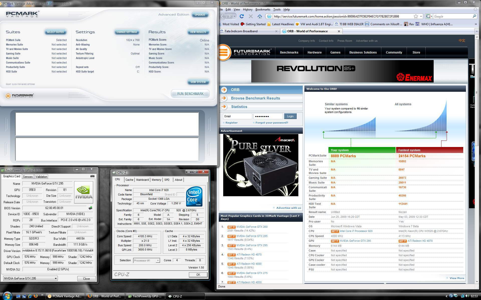Image resolution: width=481 pixels, height=300 pixels.
Task: Switch to the Sensors tab in GPU-Z
Action: (28, 176)
